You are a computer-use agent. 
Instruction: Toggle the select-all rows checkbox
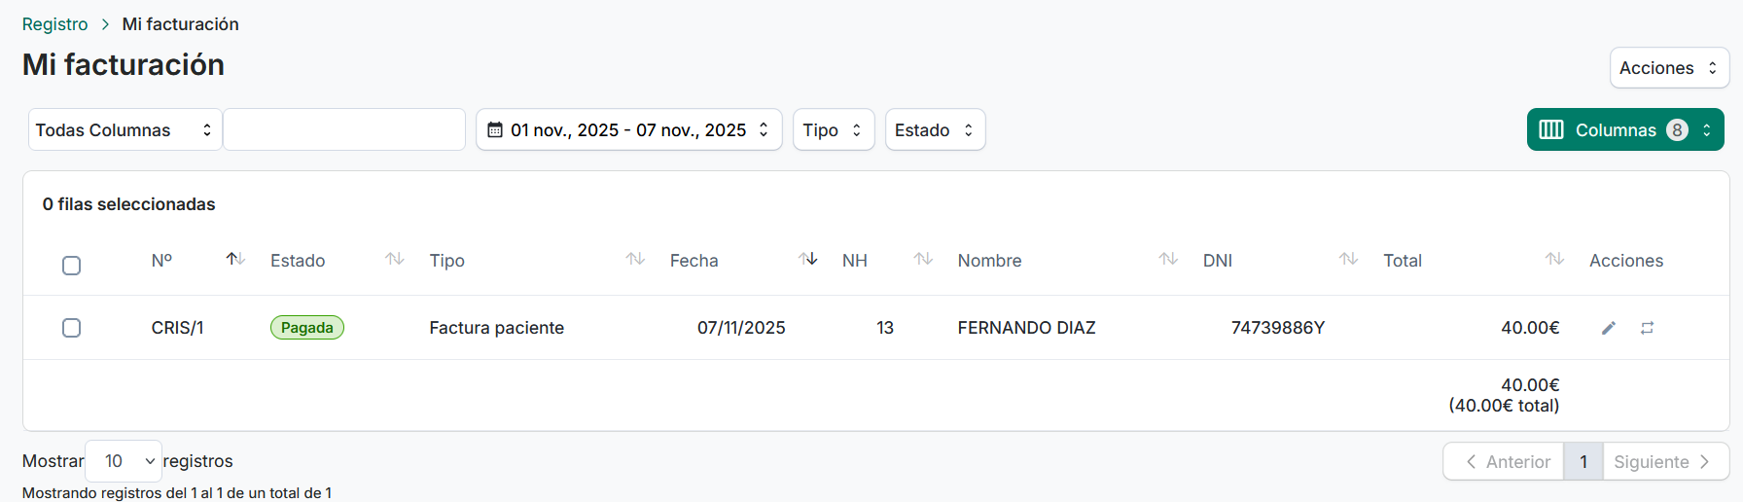tap(72, 266)
